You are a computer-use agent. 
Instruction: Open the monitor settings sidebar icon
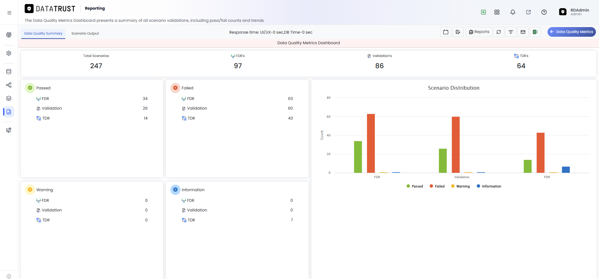9,130
